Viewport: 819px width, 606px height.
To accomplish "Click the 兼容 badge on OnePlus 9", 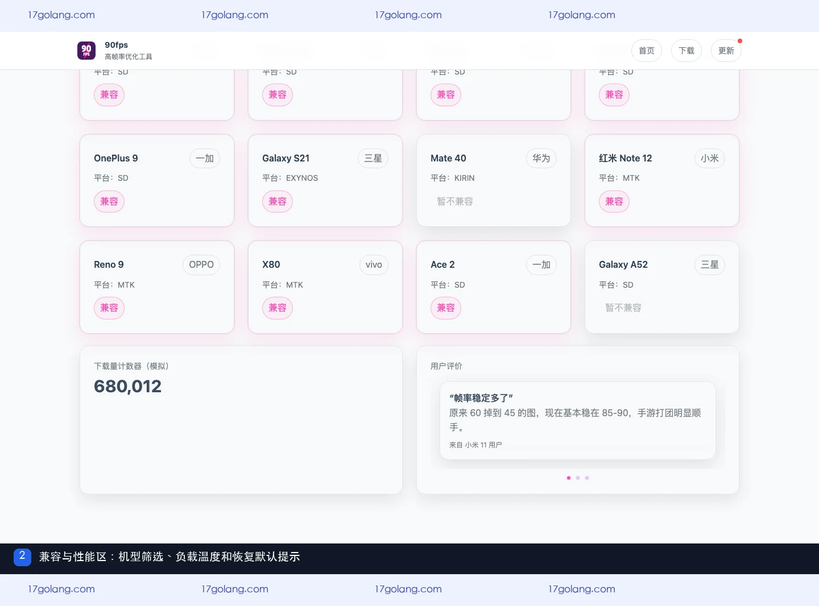I will point(109,201).
